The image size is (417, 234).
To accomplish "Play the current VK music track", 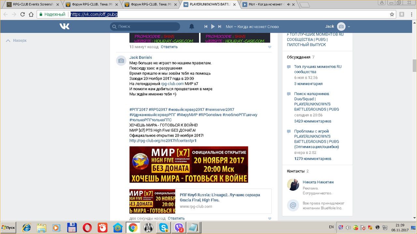I will pyautogui.click(x=213, y=26).
